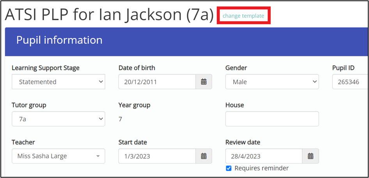The width and height of the screenshot is (369, 178).
Task: Click the Review date label
Action: coord(243,142)
